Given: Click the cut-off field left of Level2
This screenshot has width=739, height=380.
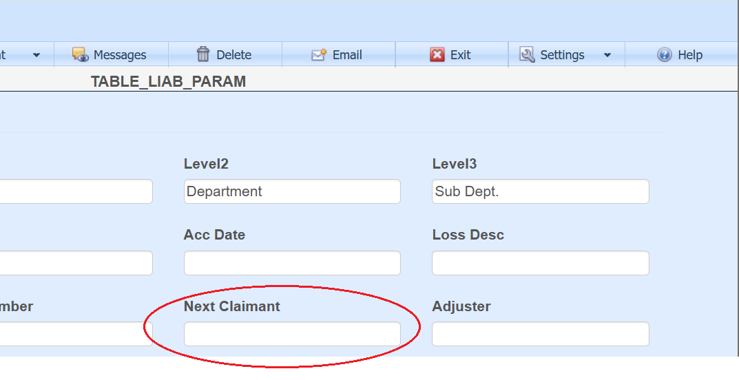Looking at the screenshot, I should [x=76, y=191].
